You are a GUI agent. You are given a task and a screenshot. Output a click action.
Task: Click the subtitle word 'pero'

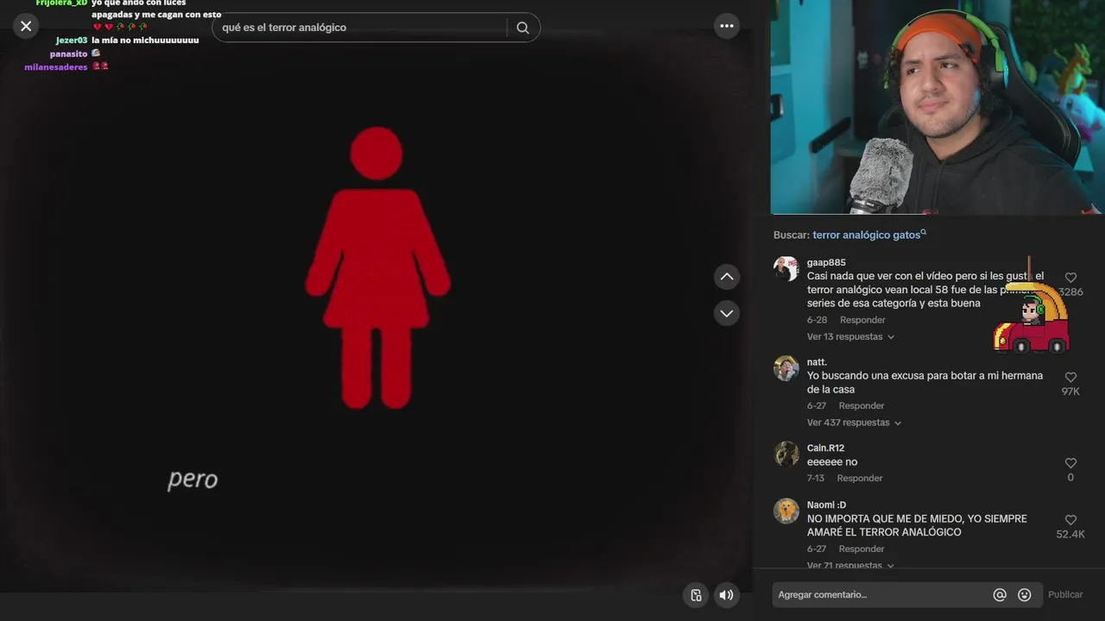[x=193, y=480]
